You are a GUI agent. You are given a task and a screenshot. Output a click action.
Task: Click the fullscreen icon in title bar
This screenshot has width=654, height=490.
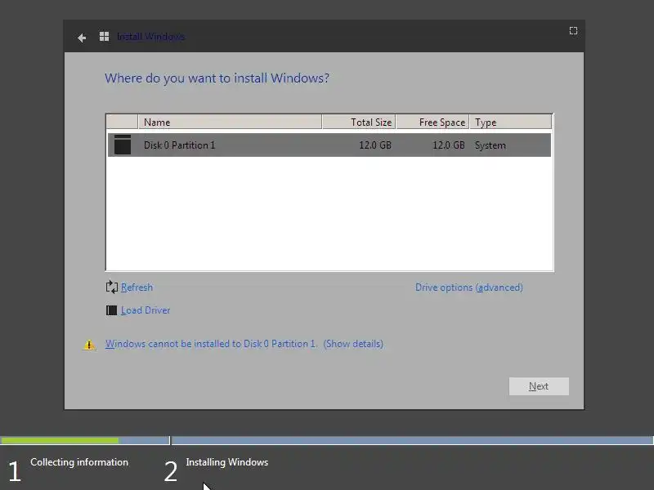tap(574, 31)
